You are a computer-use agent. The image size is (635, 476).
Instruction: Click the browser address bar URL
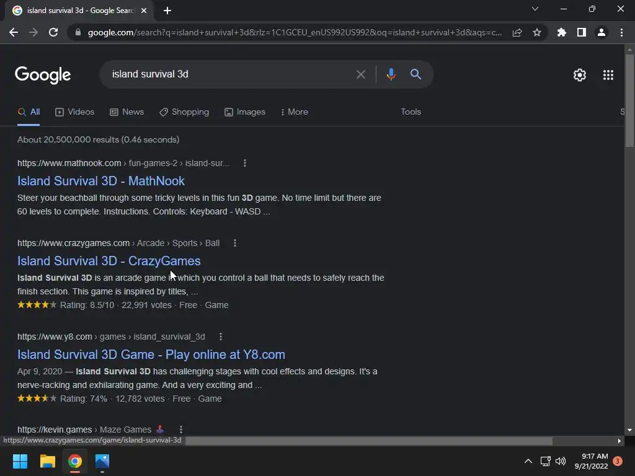295,32
